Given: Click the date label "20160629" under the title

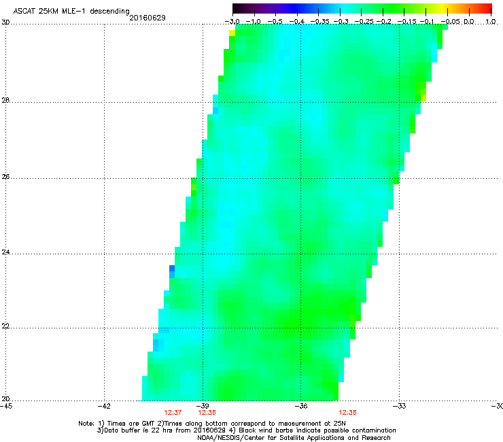Looking at the screenshot, I should point(148,18).
